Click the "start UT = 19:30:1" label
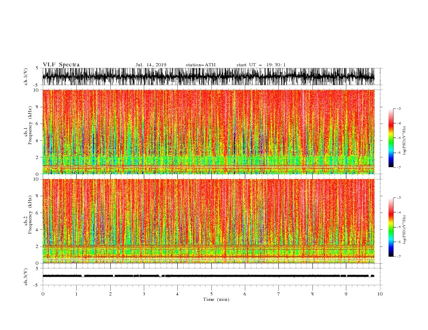 coord(261,65)
